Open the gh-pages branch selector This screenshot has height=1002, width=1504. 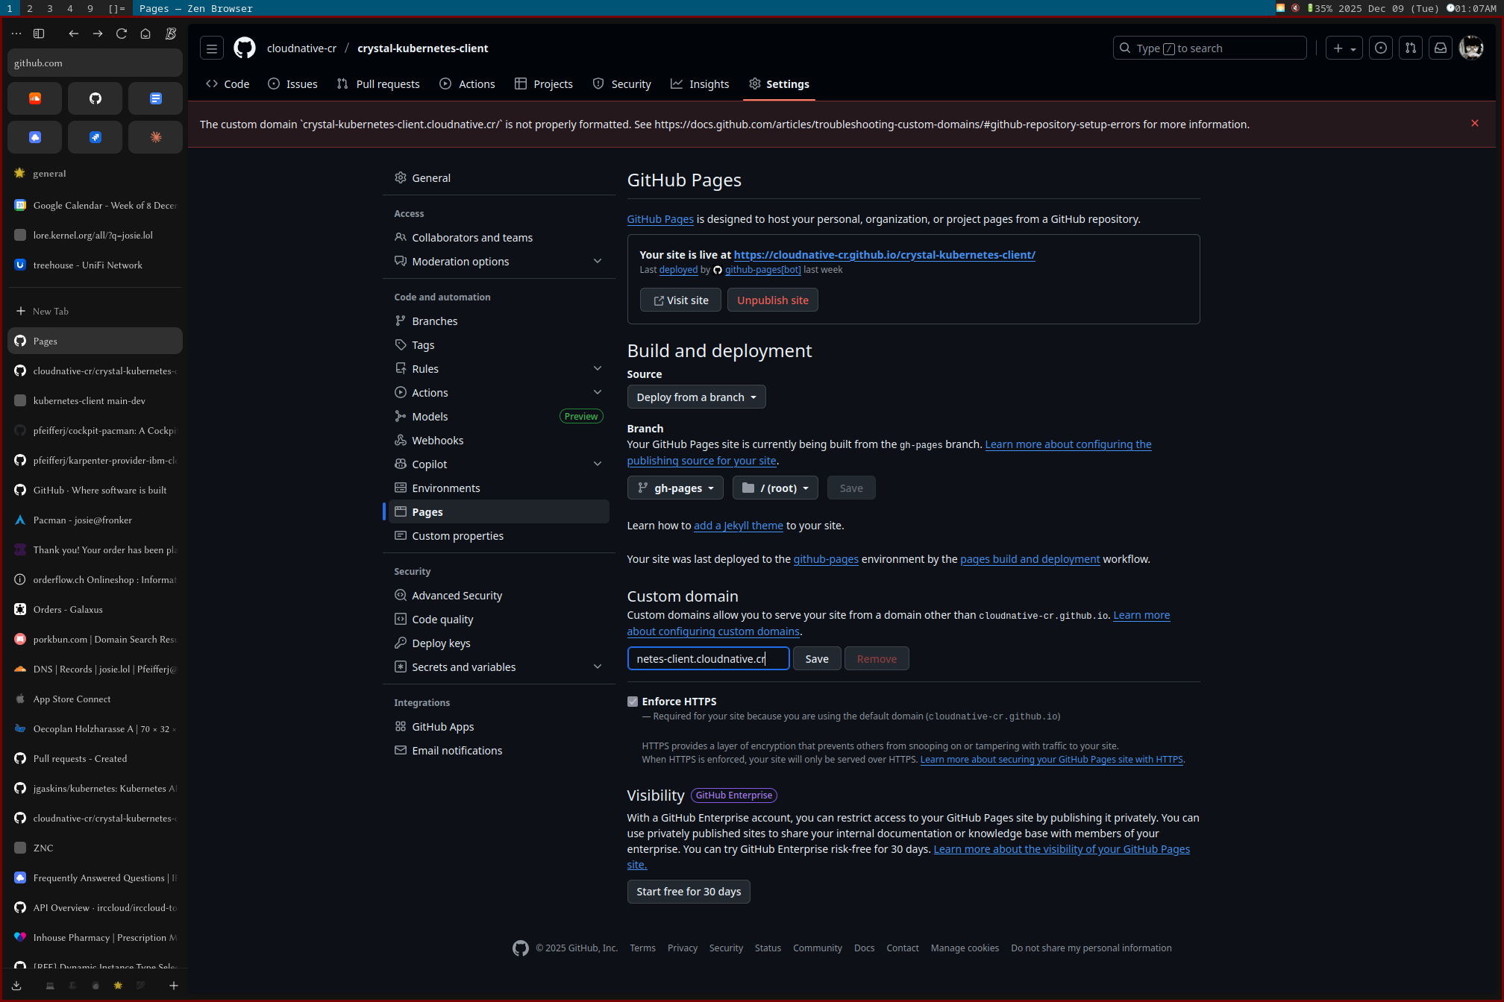click(x=675, y=488)
